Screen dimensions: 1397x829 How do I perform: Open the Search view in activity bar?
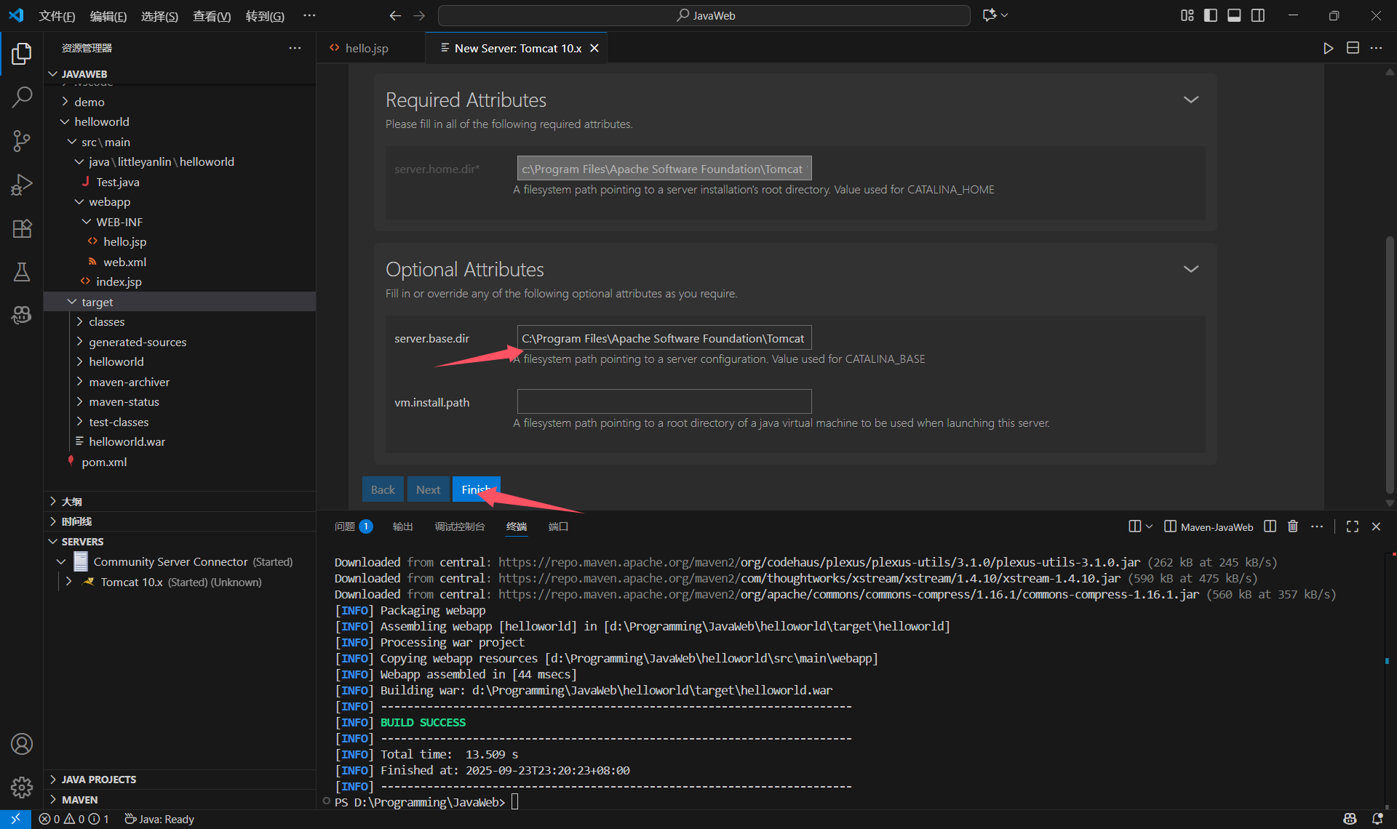pyautogui.click(x=22, y=97)
